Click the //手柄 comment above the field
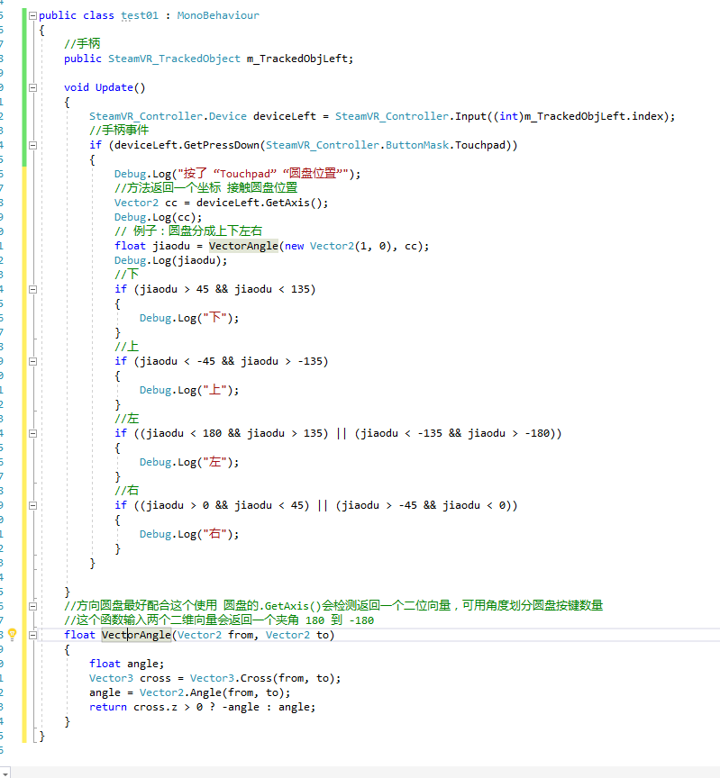Viewport: 720px width, 778px height. coord(82,43)
